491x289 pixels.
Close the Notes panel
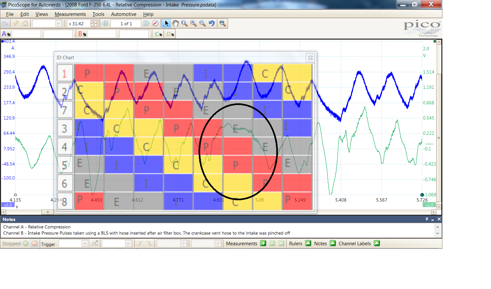tap(439, 219)
